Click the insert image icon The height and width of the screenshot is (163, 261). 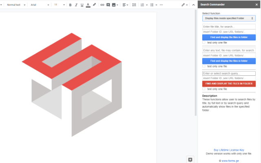114,5
